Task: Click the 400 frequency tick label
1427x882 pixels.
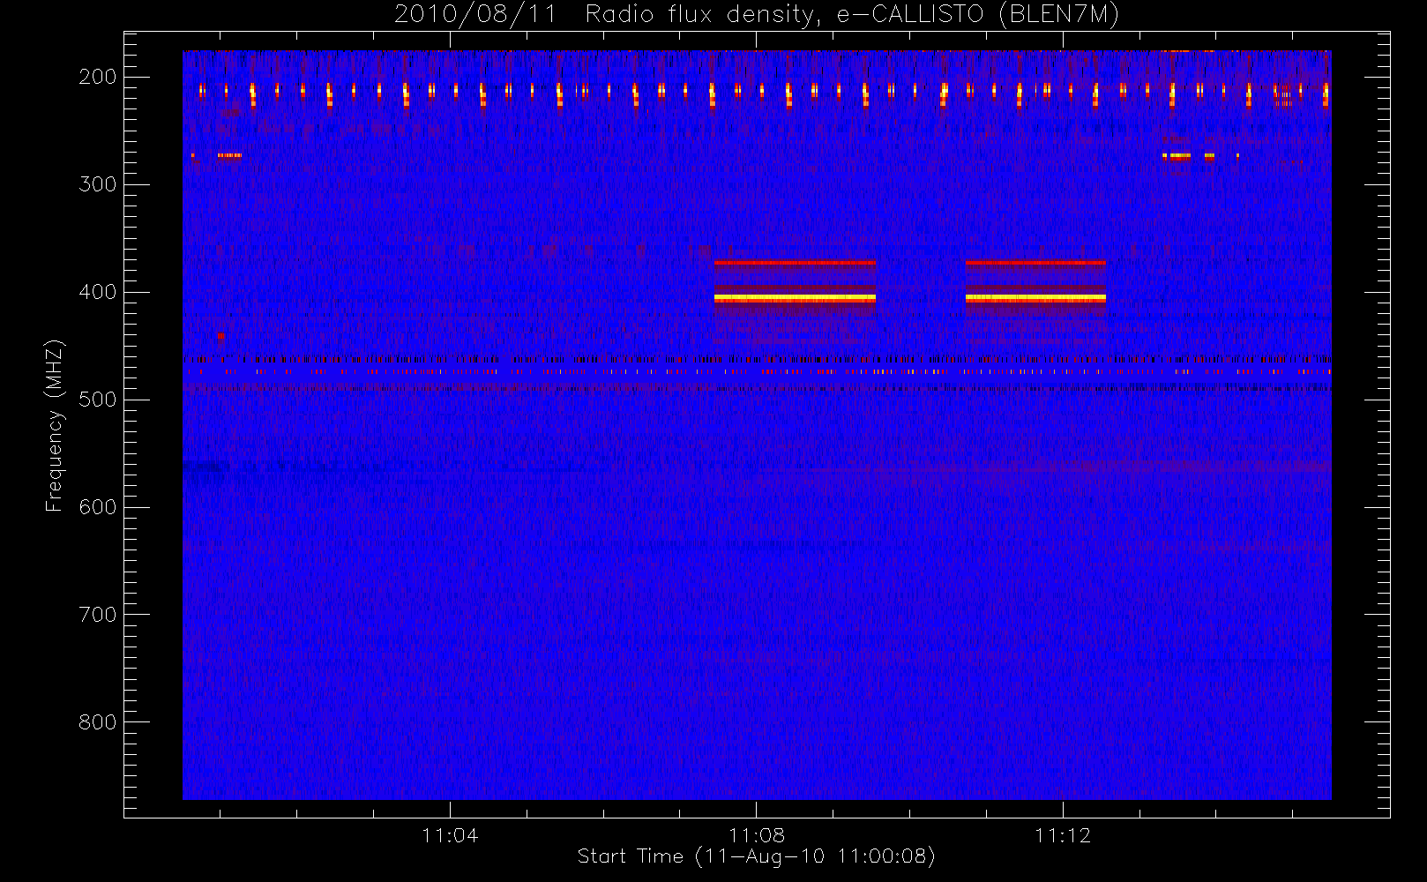Action: pos(97,292)
